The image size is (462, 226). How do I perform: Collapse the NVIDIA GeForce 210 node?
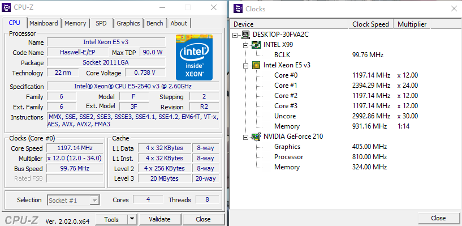245,137
